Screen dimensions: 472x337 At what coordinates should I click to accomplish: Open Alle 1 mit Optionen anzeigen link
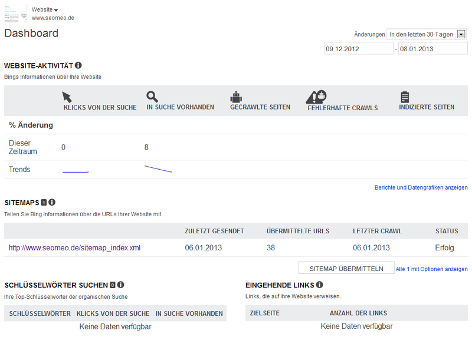tap(432, 269)
